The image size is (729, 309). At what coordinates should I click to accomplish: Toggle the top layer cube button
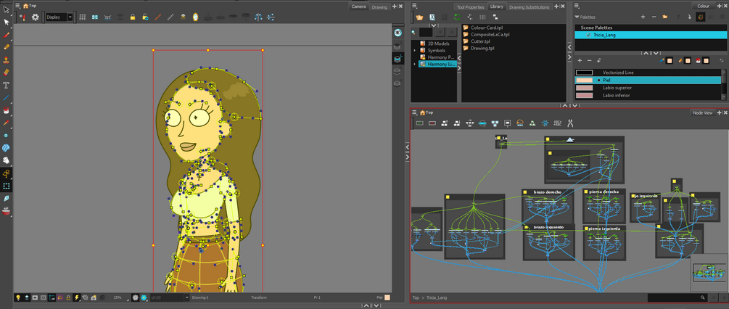click(x=398, y=46)
